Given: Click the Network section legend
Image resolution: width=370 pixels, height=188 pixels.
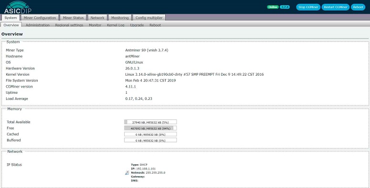Looking at the screenshot, I should tap(15, 151).
